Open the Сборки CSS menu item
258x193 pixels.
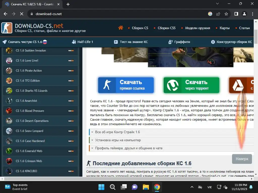(167, 28)
